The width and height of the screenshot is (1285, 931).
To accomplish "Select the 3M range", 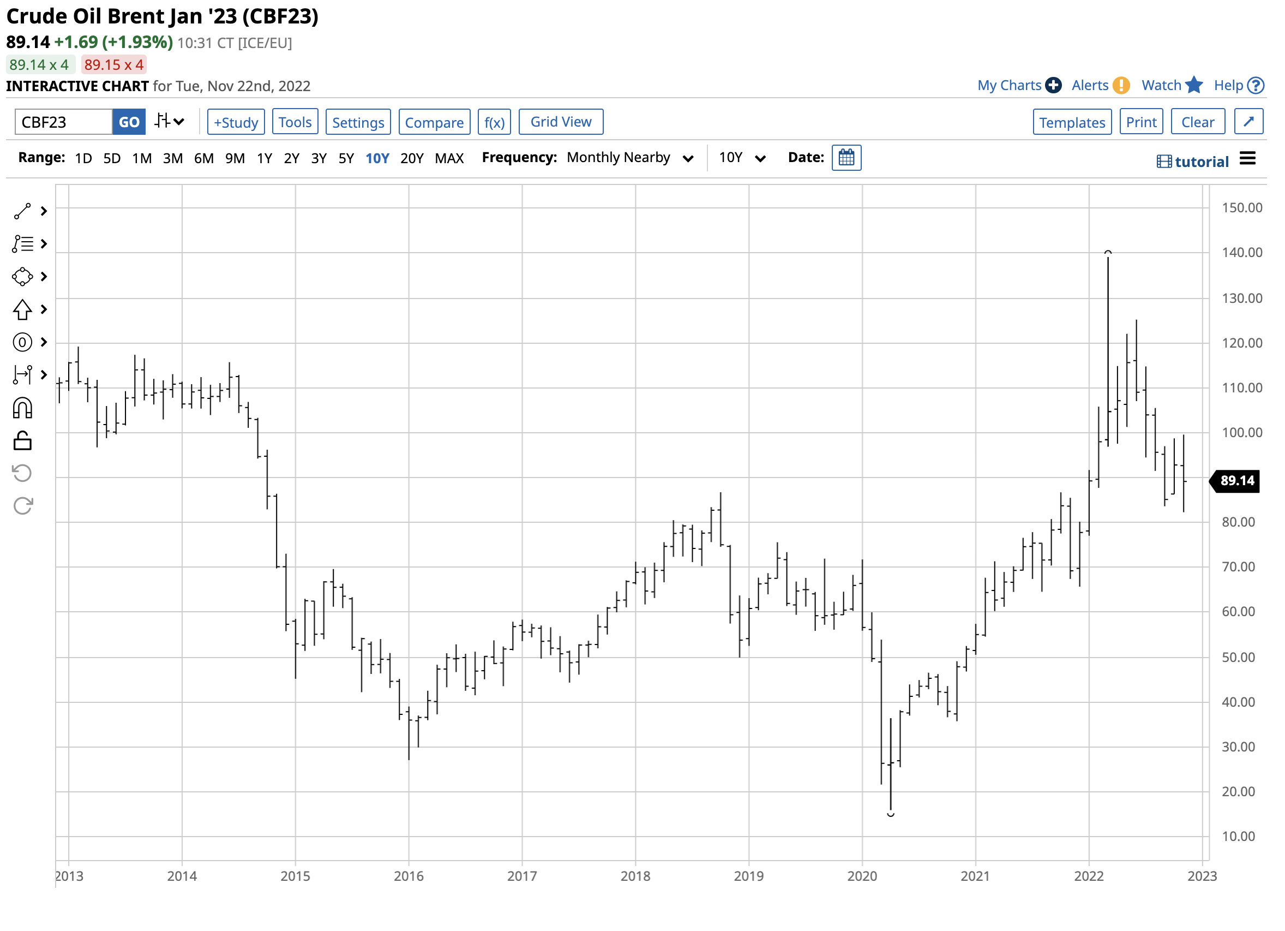I will point(173,158).
